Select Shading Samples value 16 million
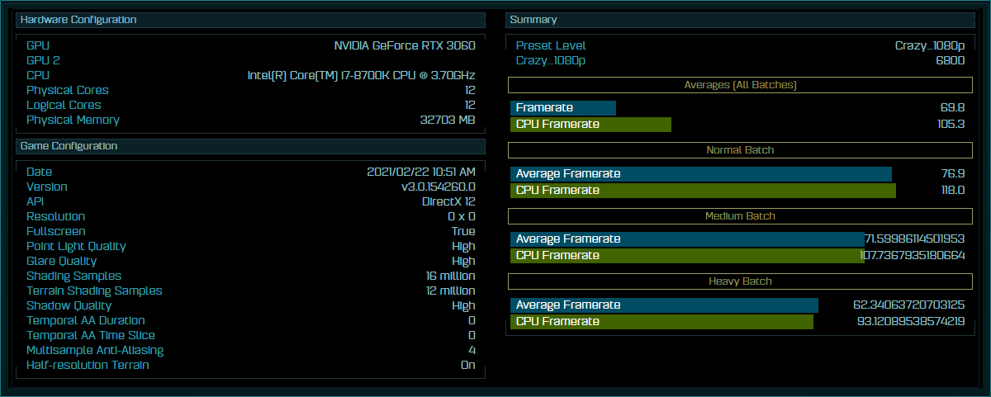The image size is (991, 397). pos(451,276)
